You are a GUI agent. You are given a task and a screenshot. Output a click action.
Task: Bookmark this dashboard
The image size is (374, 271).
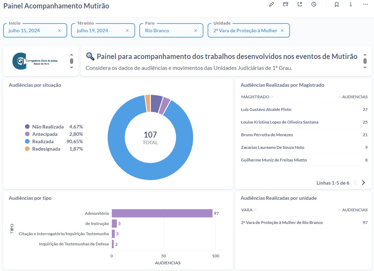click(337, 4)
